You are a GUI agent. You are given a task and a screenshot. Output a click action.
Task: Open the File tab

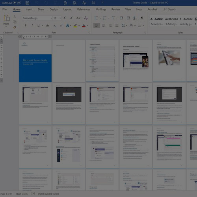[4, 9]
